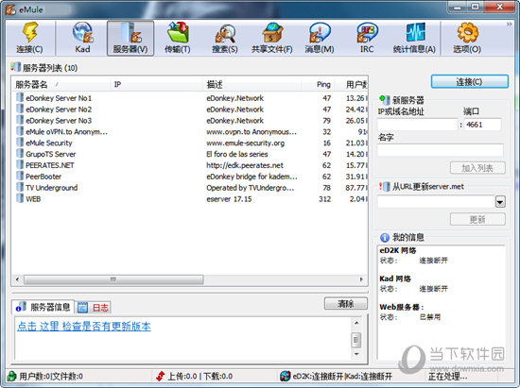Open the check for new version link
Screen dimensions: 520x388
click(84, 327)
